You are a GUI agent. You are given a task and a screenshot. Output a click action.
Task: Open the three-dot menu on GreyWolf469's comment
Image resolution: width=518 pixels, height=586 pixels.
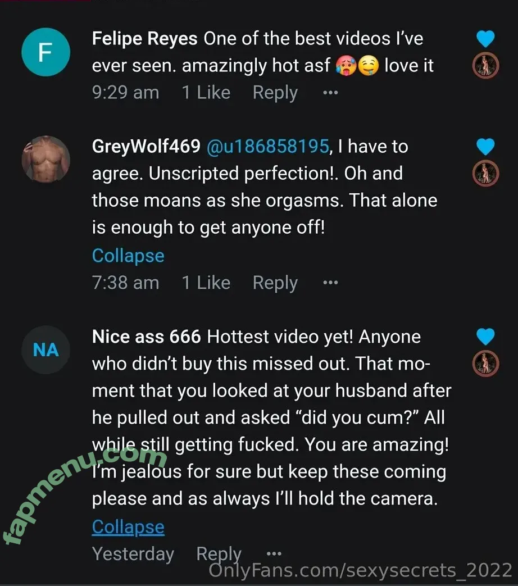pyautogui.click(x=330, y=283)
